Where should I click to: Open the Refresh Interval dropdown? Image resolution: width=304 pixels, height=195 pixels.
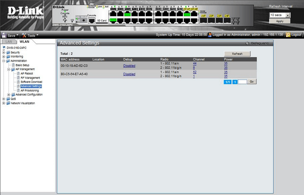pyautogui.click(x=279, y=15)
